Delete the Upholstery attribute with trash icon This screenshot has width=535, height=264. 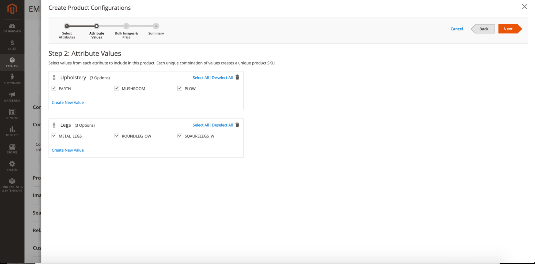[x=237, y=77]
